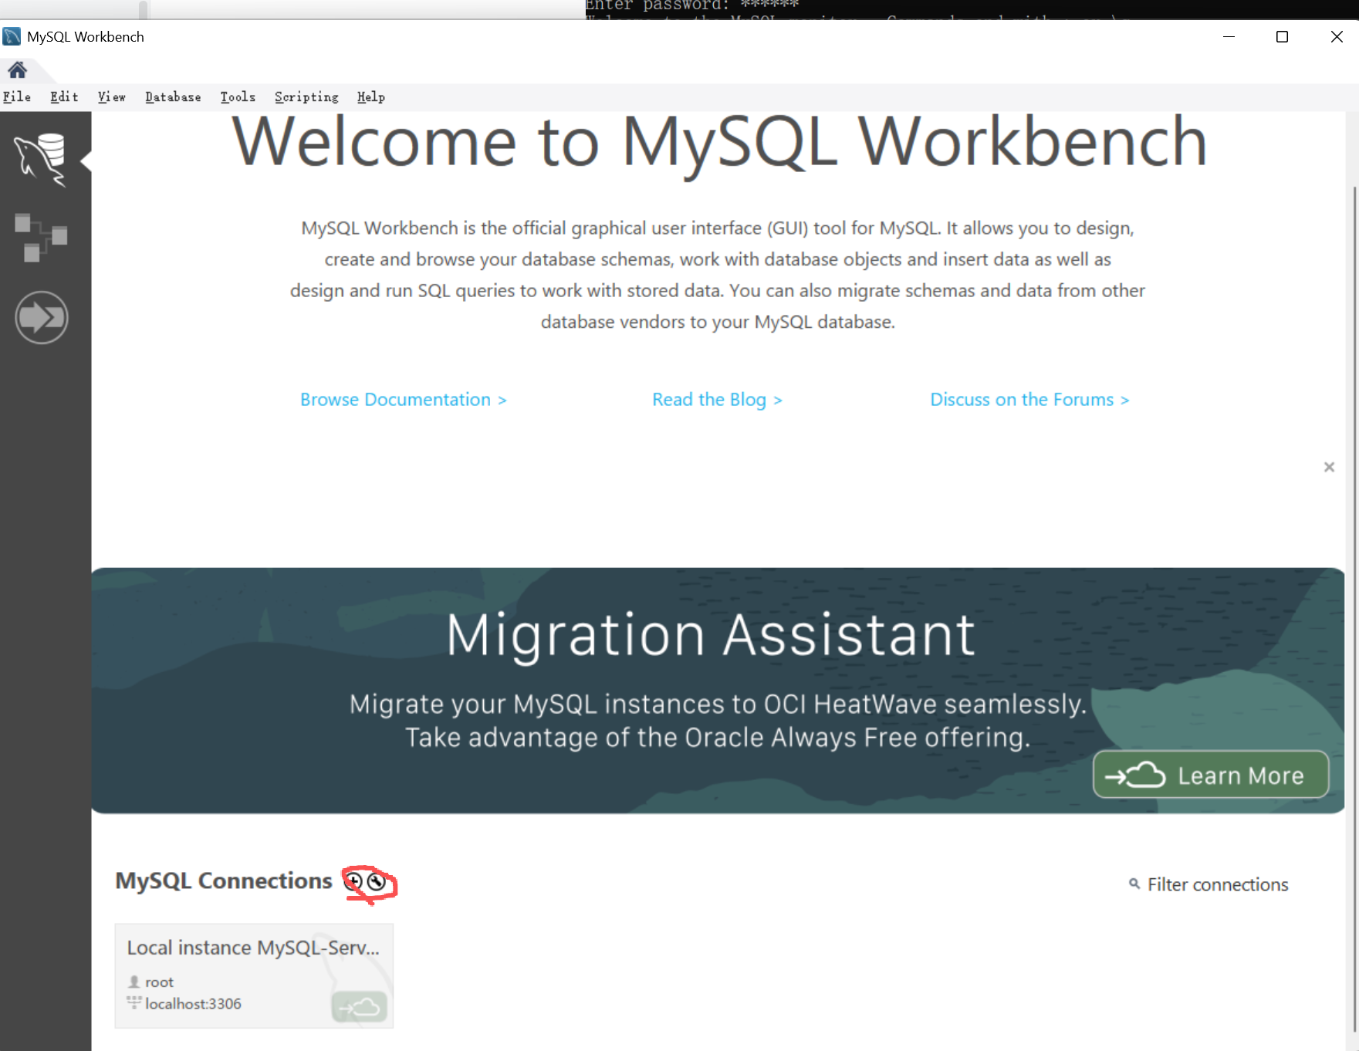Open the Help menu
The image size is (1359, 1051).
(x=370, y=96)
